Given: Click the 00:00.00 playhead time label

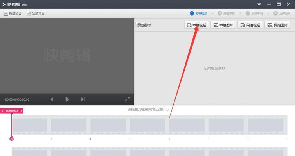Looking at the screenshot, I should [12, 111].
